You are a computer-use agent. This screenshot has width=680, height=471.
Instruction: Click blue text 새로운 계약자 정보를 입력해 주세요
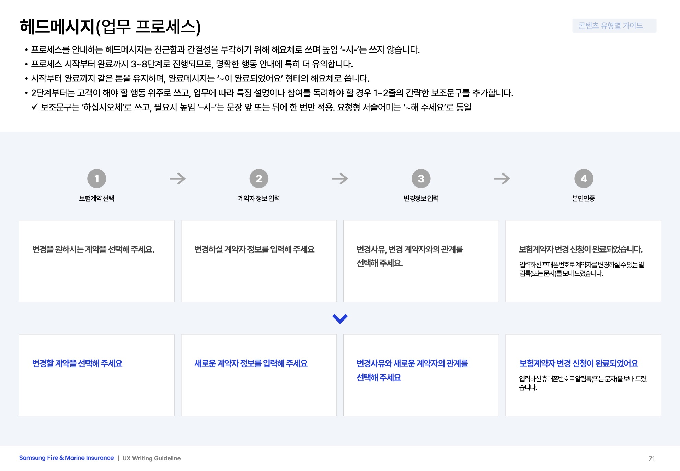tap(251, 363)
